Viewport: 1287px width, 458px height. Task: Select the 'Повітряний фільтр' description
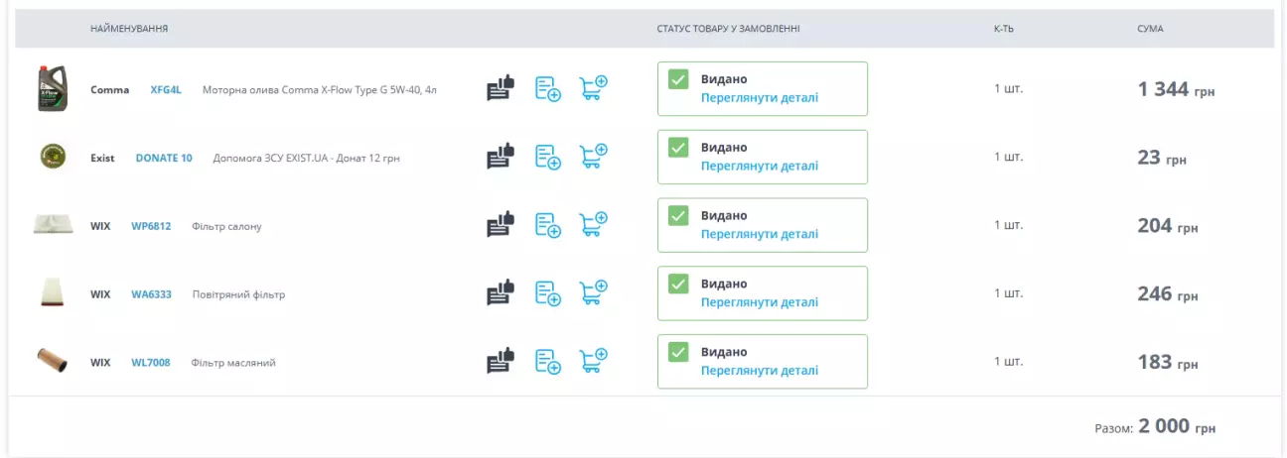click(x=238, y=294)
